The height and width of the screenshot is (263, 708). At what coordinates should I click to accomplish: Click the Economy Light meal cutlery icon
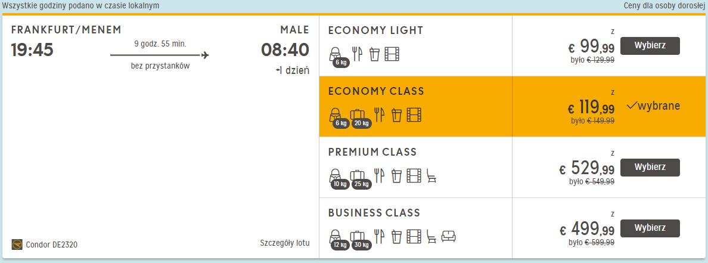[x=357, y=54]
